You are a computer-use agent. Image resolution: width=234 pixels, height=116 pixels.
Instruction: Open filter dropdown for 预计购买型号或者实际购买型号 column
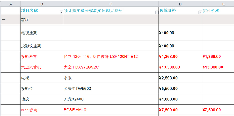(x=157, y=12)
